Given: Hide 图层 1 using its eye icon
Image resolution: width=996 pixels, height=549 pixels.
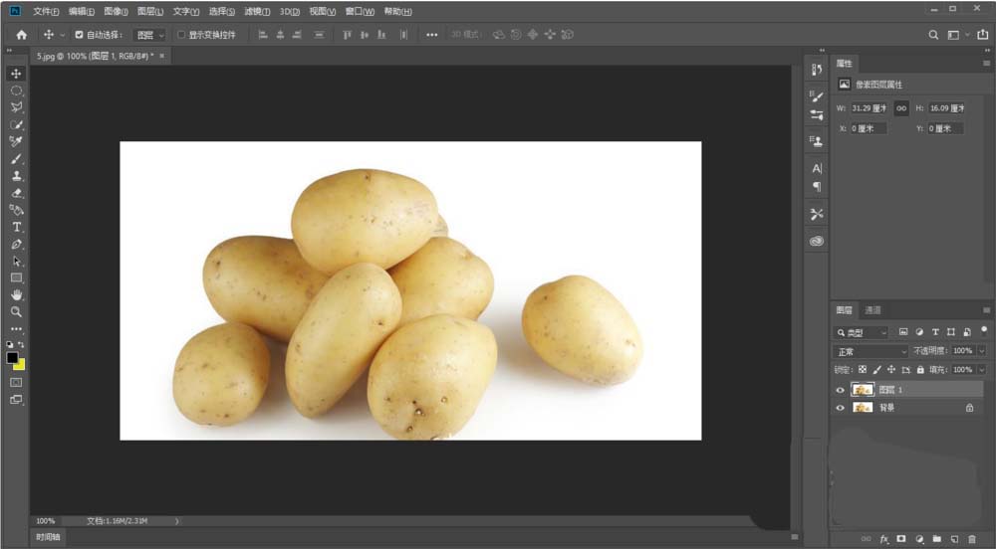Looking at the screenshot, I should pyautogui.click(x=840, y=391).
